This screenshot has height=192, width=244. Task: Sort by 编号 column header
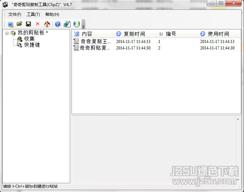click(x=177, y=34)
